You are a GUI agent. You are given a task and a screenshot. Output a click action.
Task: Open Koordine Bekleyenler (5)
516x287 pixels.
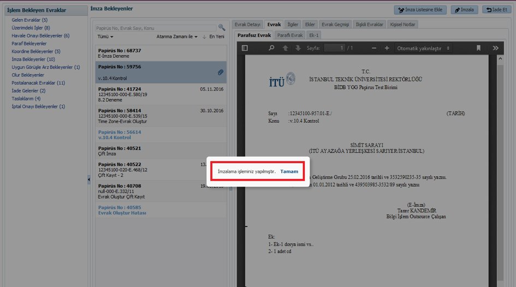click(x=36, y=52)
